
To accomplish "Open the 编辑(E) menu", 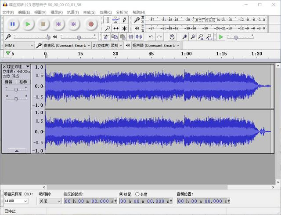I will (24, 12).
